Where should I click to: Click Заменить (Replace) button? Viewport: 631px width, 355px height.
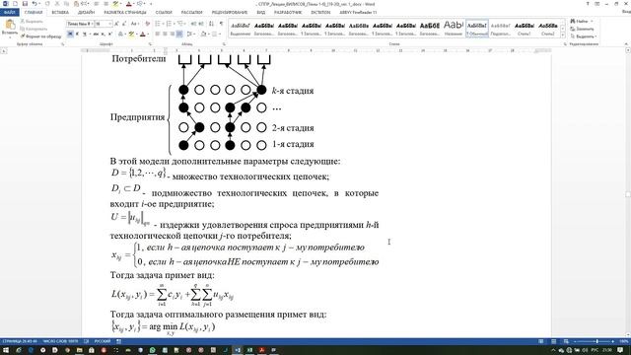click(x=583, y=29)
